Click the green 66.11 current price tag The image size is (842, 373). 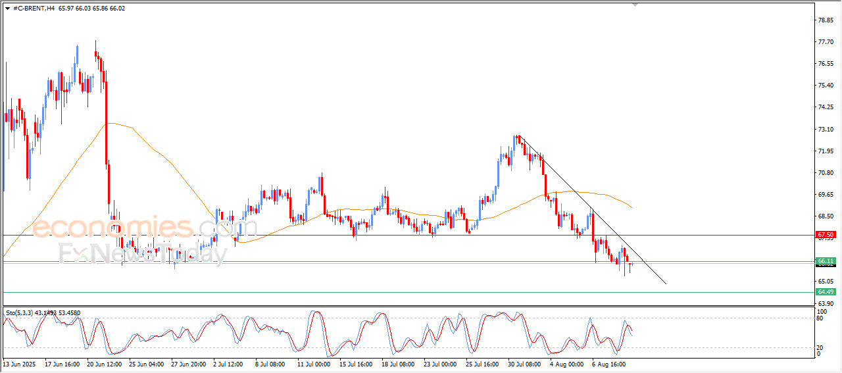tap(826, 261)
